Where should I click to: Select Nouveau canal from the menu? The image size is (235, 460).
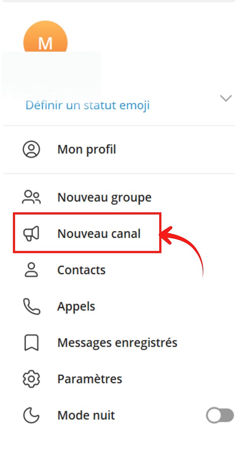99,233
